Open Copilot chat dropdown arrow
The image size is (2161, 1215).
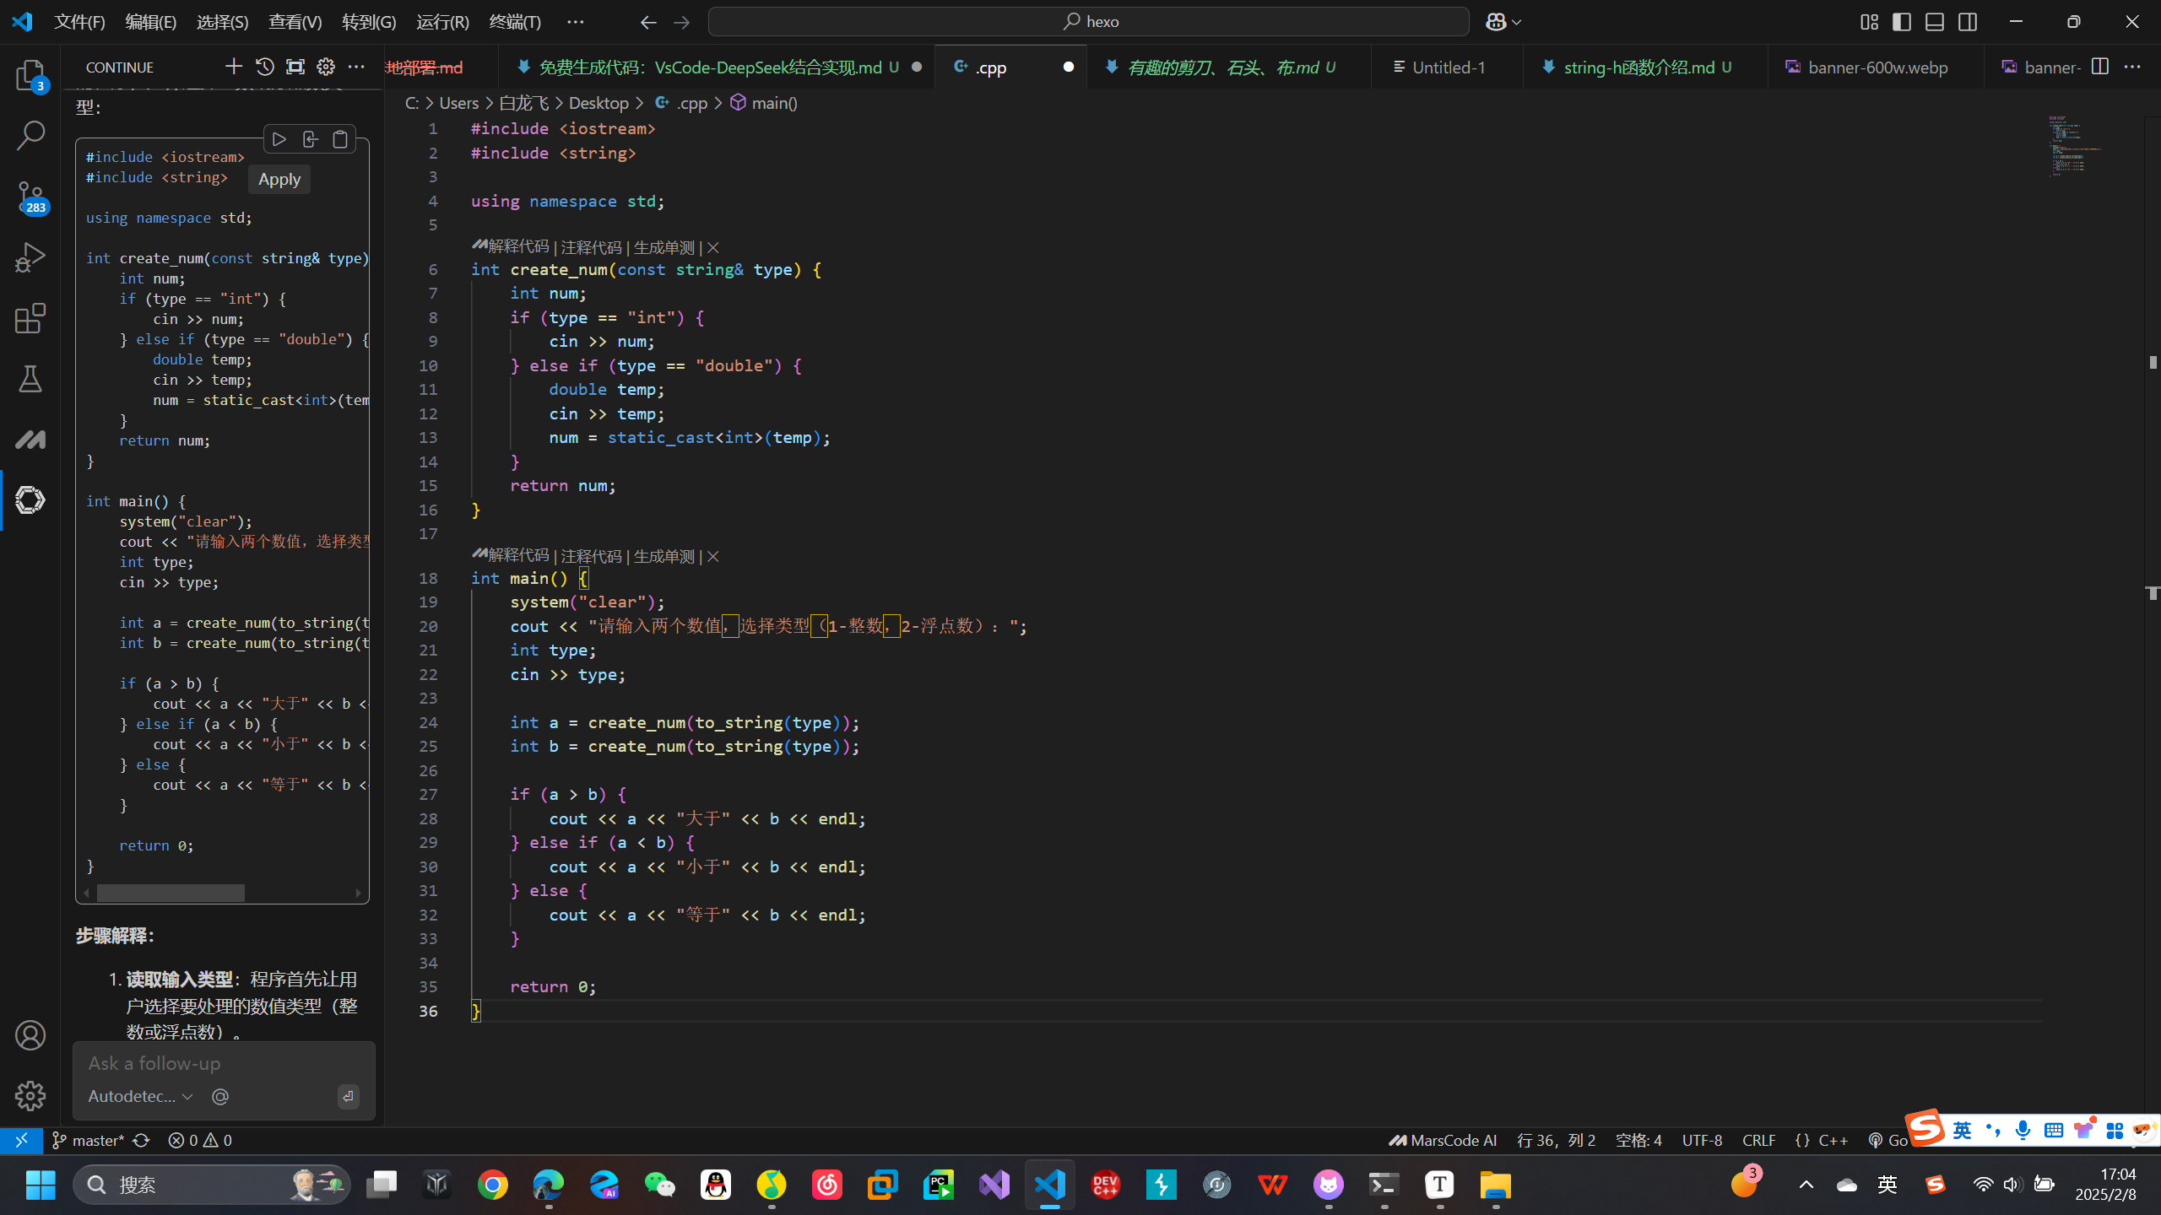1517,22
